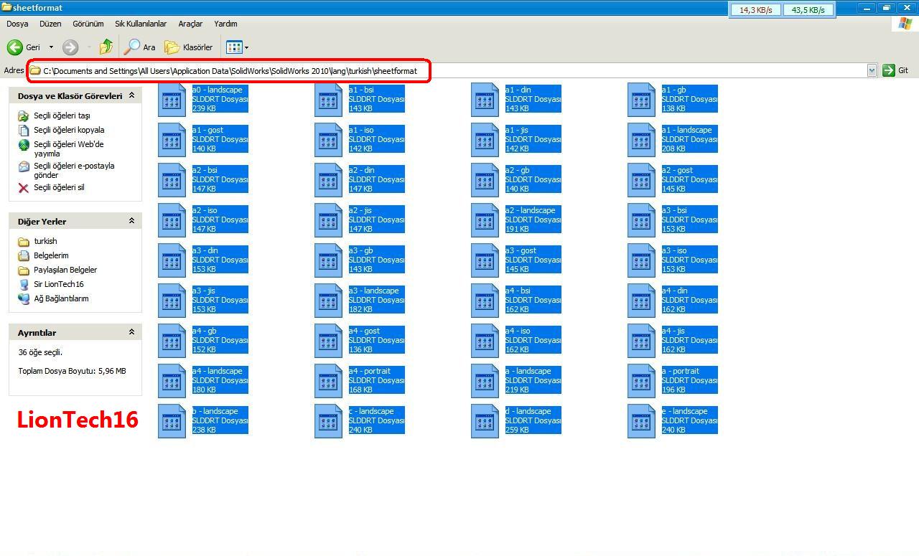This screenshot has height=556, width=919.
Task: Open Ağ Bağlantılarım link
Action: (61, 298)
